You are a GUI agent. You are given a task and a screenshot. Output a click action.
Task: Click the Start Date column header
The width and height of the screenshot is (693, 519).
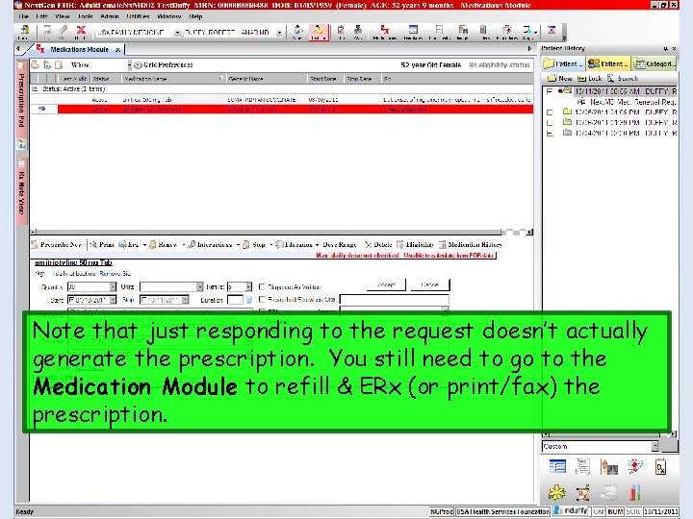pos(325,79)
